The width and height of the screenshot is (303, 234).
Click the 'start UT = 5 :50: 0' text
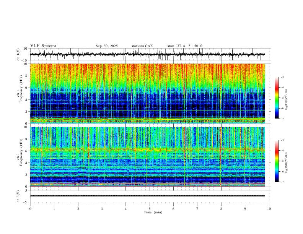(185, 46)
